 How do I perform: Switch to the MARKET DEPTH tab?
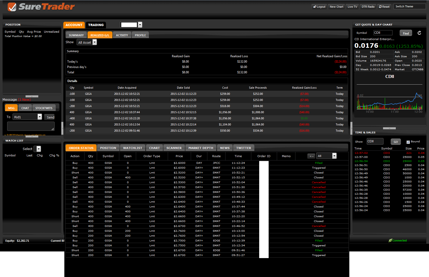click(201, 148)
